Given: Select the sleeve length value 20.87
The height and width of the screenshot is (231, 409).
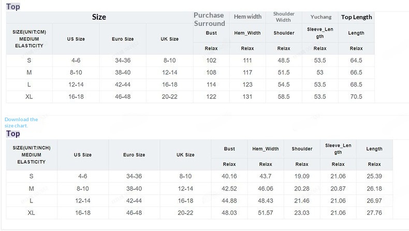Looking at the screenshot, I should pyautogui.click(x=338, y=189).
